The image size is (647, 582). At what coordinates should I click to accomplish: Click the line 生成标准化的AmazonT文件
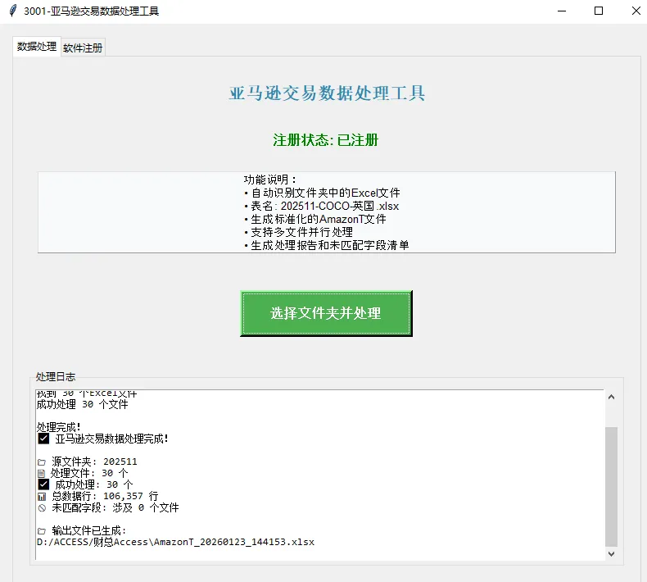315,219
